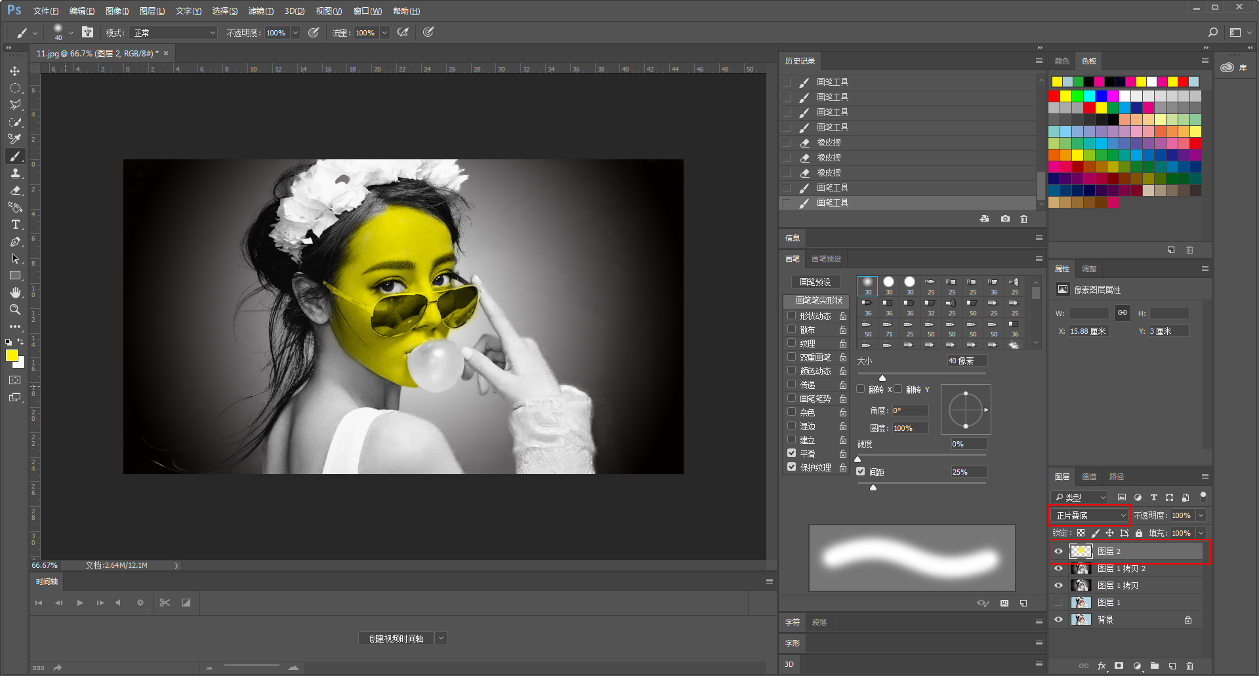Select the Clone Stamp tool
The image size is (1259, 676).
coord(14,173)
